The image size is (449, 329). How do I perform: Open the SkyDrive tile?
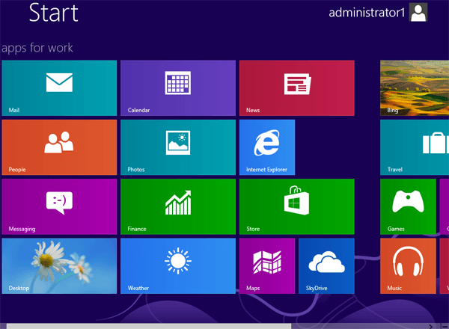[x=326, y=265]
